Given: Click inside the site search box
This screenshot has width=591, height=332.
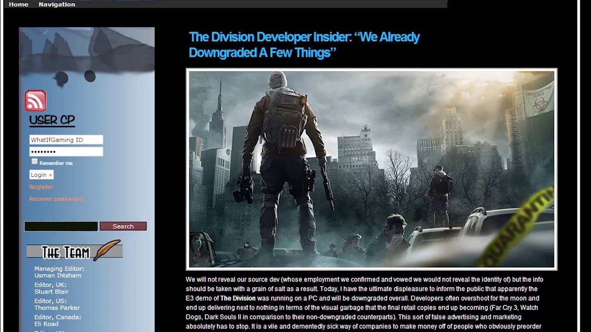Looking at the screenshot, I should tap(61, 226).
